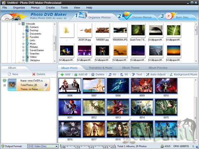Select album photo 0006
This screenshot has height=149, width=199.
[x=70, y=86]
